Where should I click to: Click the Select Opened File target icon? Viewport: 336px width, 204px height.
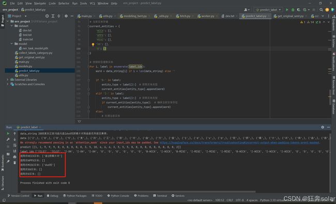tap(47, 16)
